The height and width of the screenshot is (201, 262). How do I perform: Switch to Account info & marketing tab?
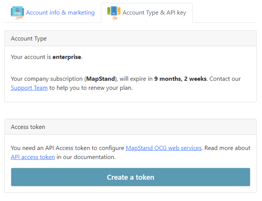(53, 13)
